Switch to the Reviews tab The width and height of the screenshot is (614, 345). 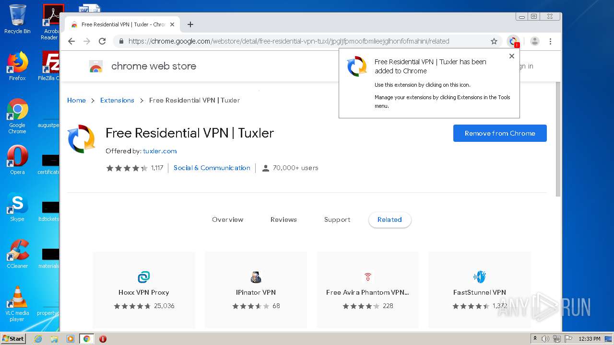[283, 219]
